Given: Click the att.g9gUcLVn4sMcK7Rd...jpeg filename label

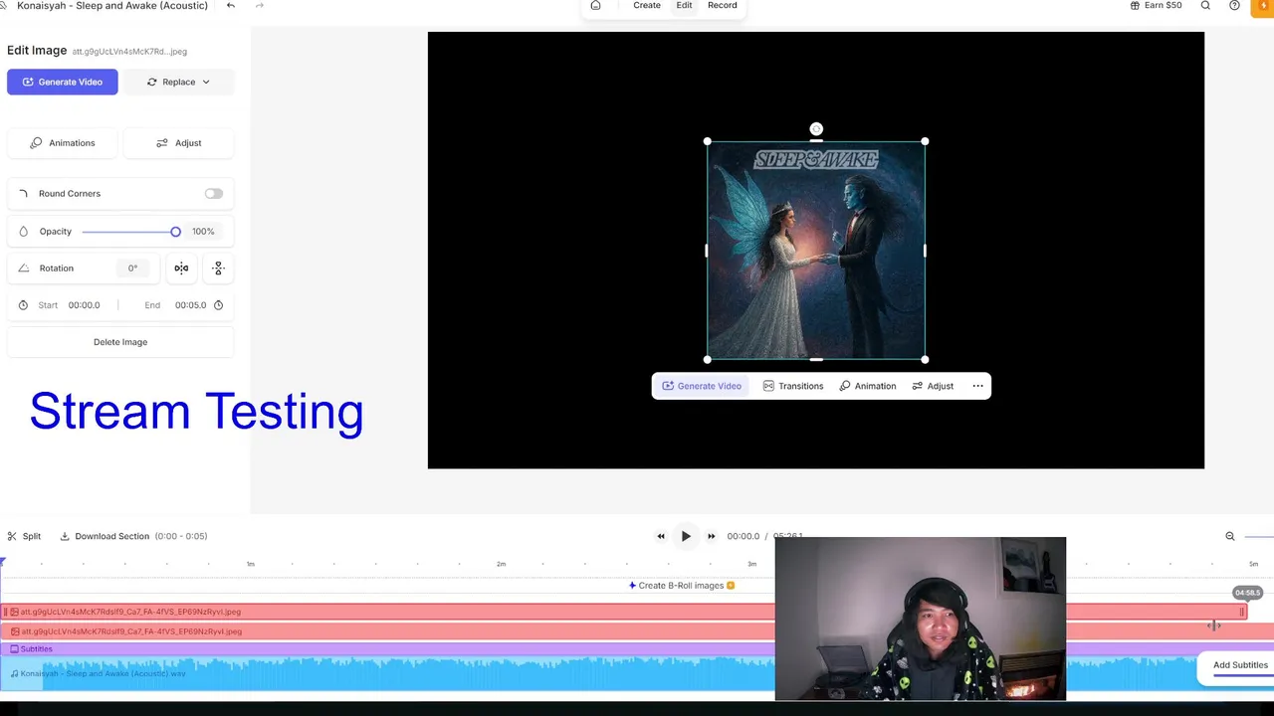Looking at the screenshot, I should [129, 52].
